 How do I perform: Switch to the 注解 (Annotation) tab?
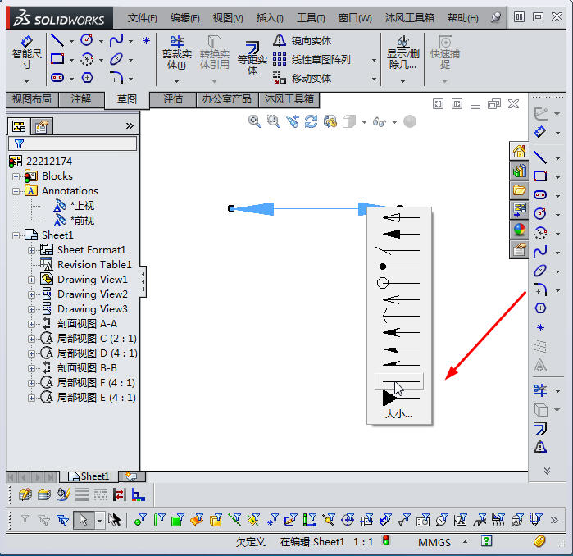80,99
